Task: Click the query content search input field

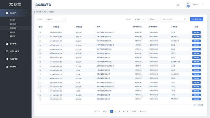Action: tap(173, 19)
